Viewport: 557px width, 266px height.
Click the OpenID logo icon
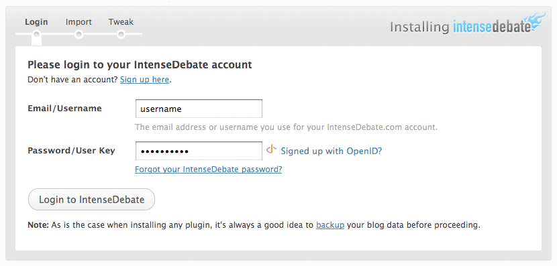[271, 149]
